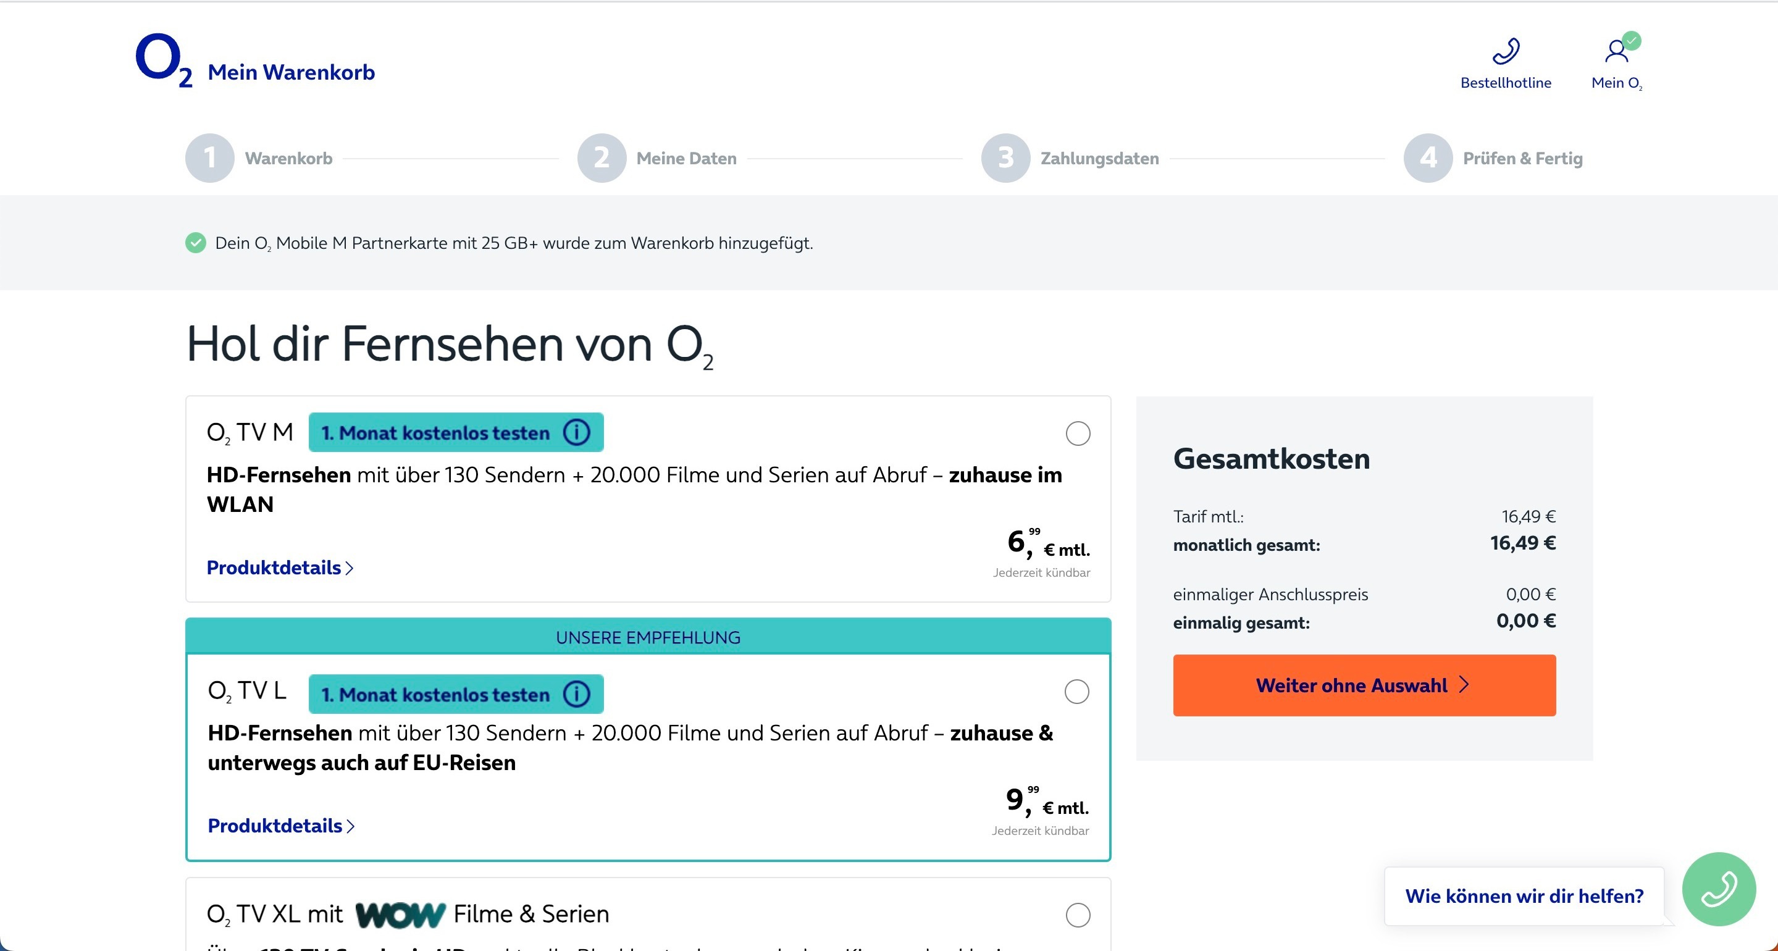
Task: Go to step 3 Zahlungsdaten
Action: pos(1070,158)
